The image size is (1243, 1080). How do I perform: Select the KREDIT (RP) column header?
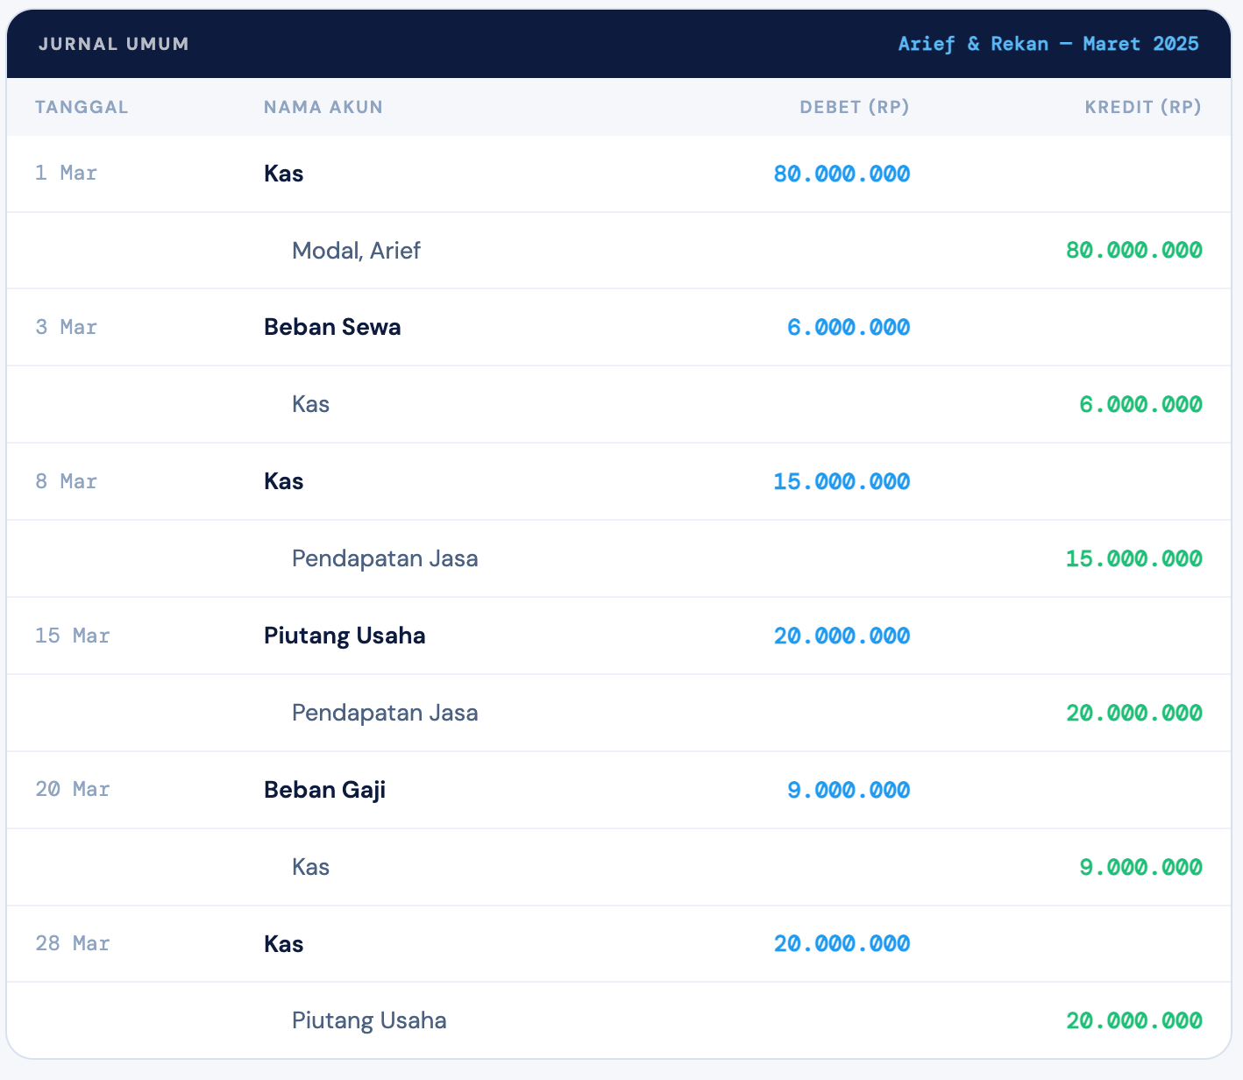pyautogui.click(x=1142, y=107)
